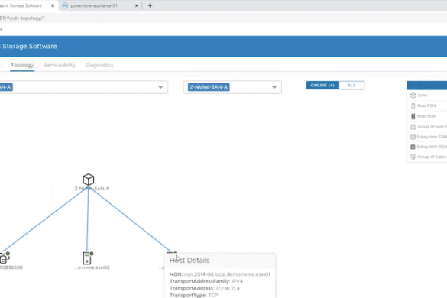Close the powerstore-appliance-01 browser tab
Screen dimensions: 447x298
click(137, 5)
